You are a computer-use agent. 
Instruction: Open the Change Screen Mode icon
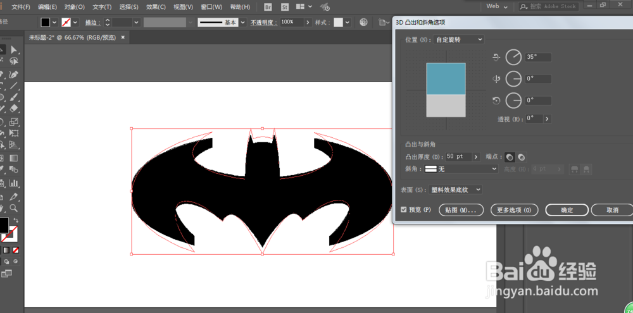click(x=7, y=274)
